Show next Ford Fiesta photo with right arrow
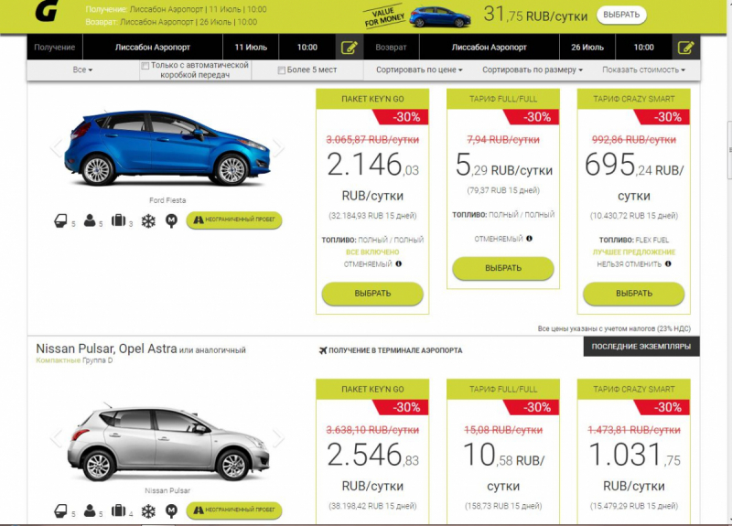 [x=278, y=146]
